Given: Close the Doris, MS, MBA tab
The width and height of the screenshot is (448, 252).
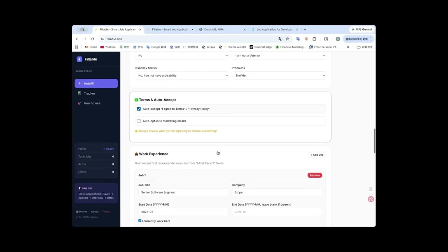Looking at the screenshot, I should [245, 29].
